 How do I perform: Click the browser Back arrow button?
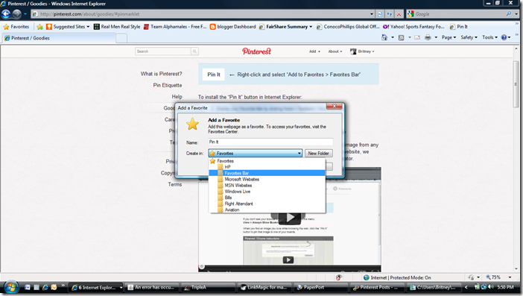(x=6, y=14)
